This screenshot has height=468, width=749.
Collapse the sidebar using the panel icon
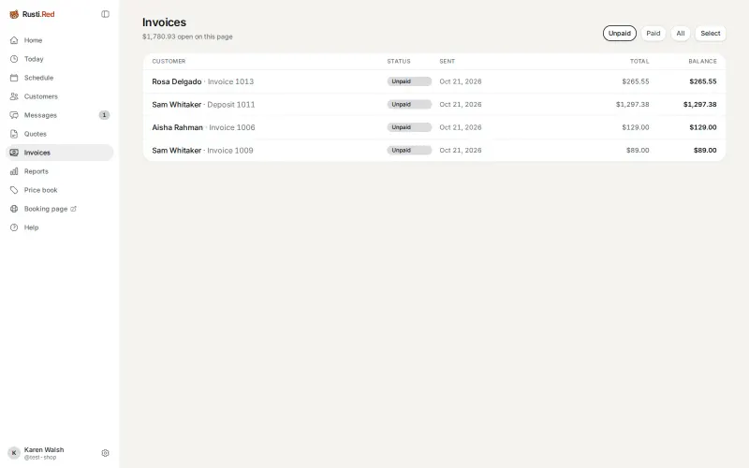click(105, 14)
